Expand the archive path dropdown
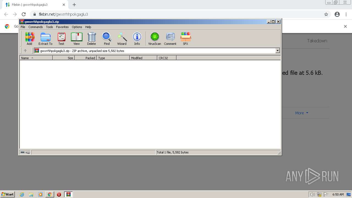This screenshot has height=198, width=352. click(x=277, y=51)
